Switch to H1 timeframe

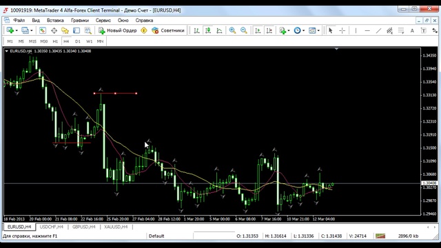(x=55, y=41)
